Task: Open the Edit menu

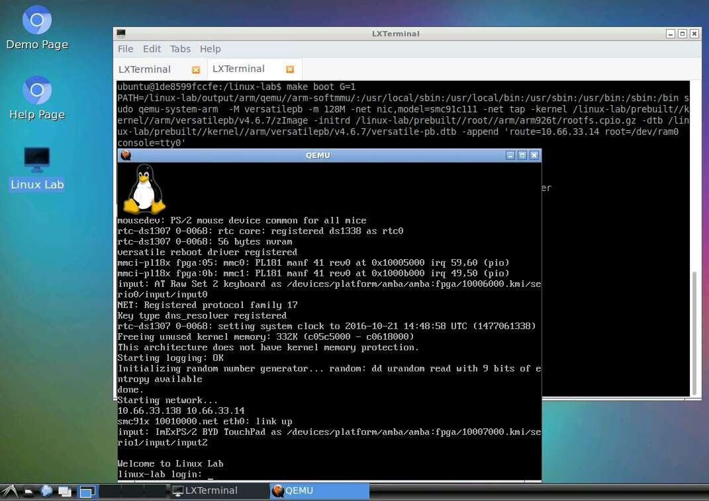Action: [152, 49]
